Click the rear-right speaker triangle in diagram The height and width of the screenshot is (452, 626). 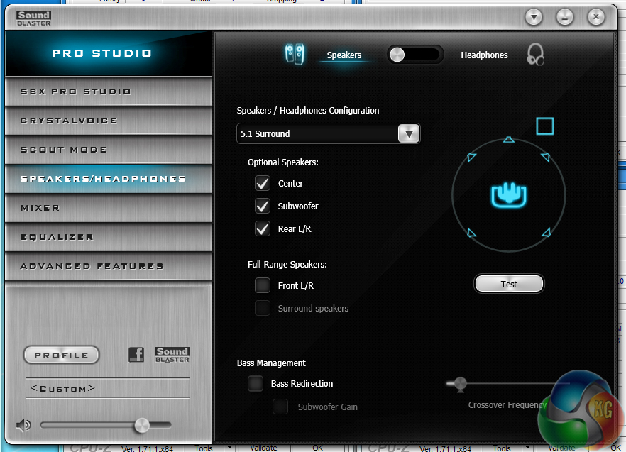pos(547,233)
